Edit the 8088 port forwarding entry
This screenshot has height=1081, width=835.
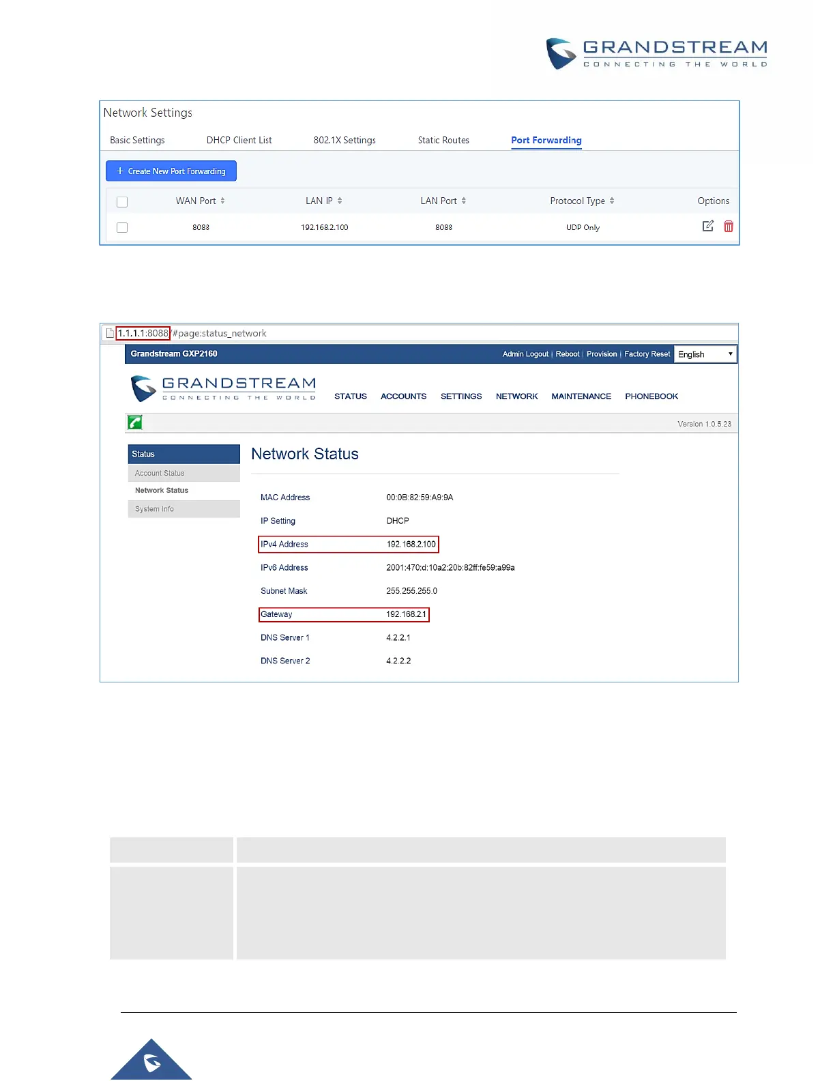708,226
